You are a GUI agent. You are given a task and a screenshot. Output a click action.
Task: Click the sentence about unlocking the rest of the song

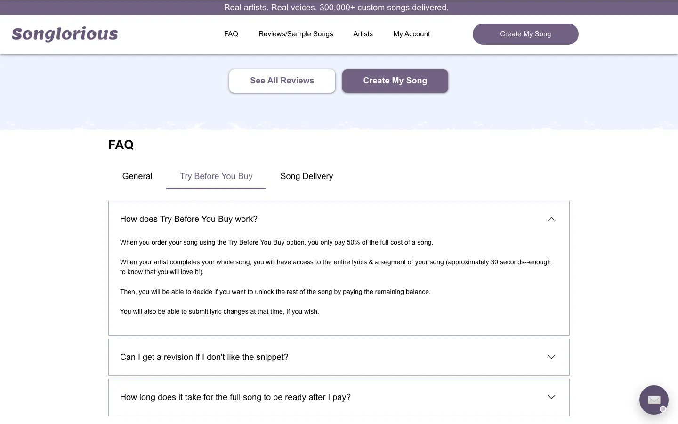coord(275,292)
